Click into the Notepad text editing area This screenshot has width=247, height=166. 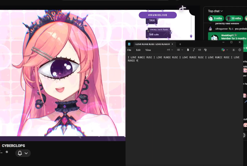click(x=184, y=110)
